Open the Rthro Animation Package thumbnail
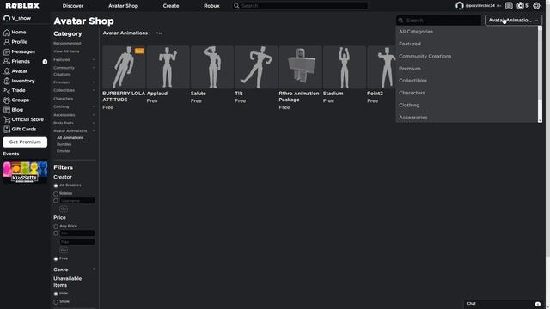This screenshot has height=309, width=550. 300,67
